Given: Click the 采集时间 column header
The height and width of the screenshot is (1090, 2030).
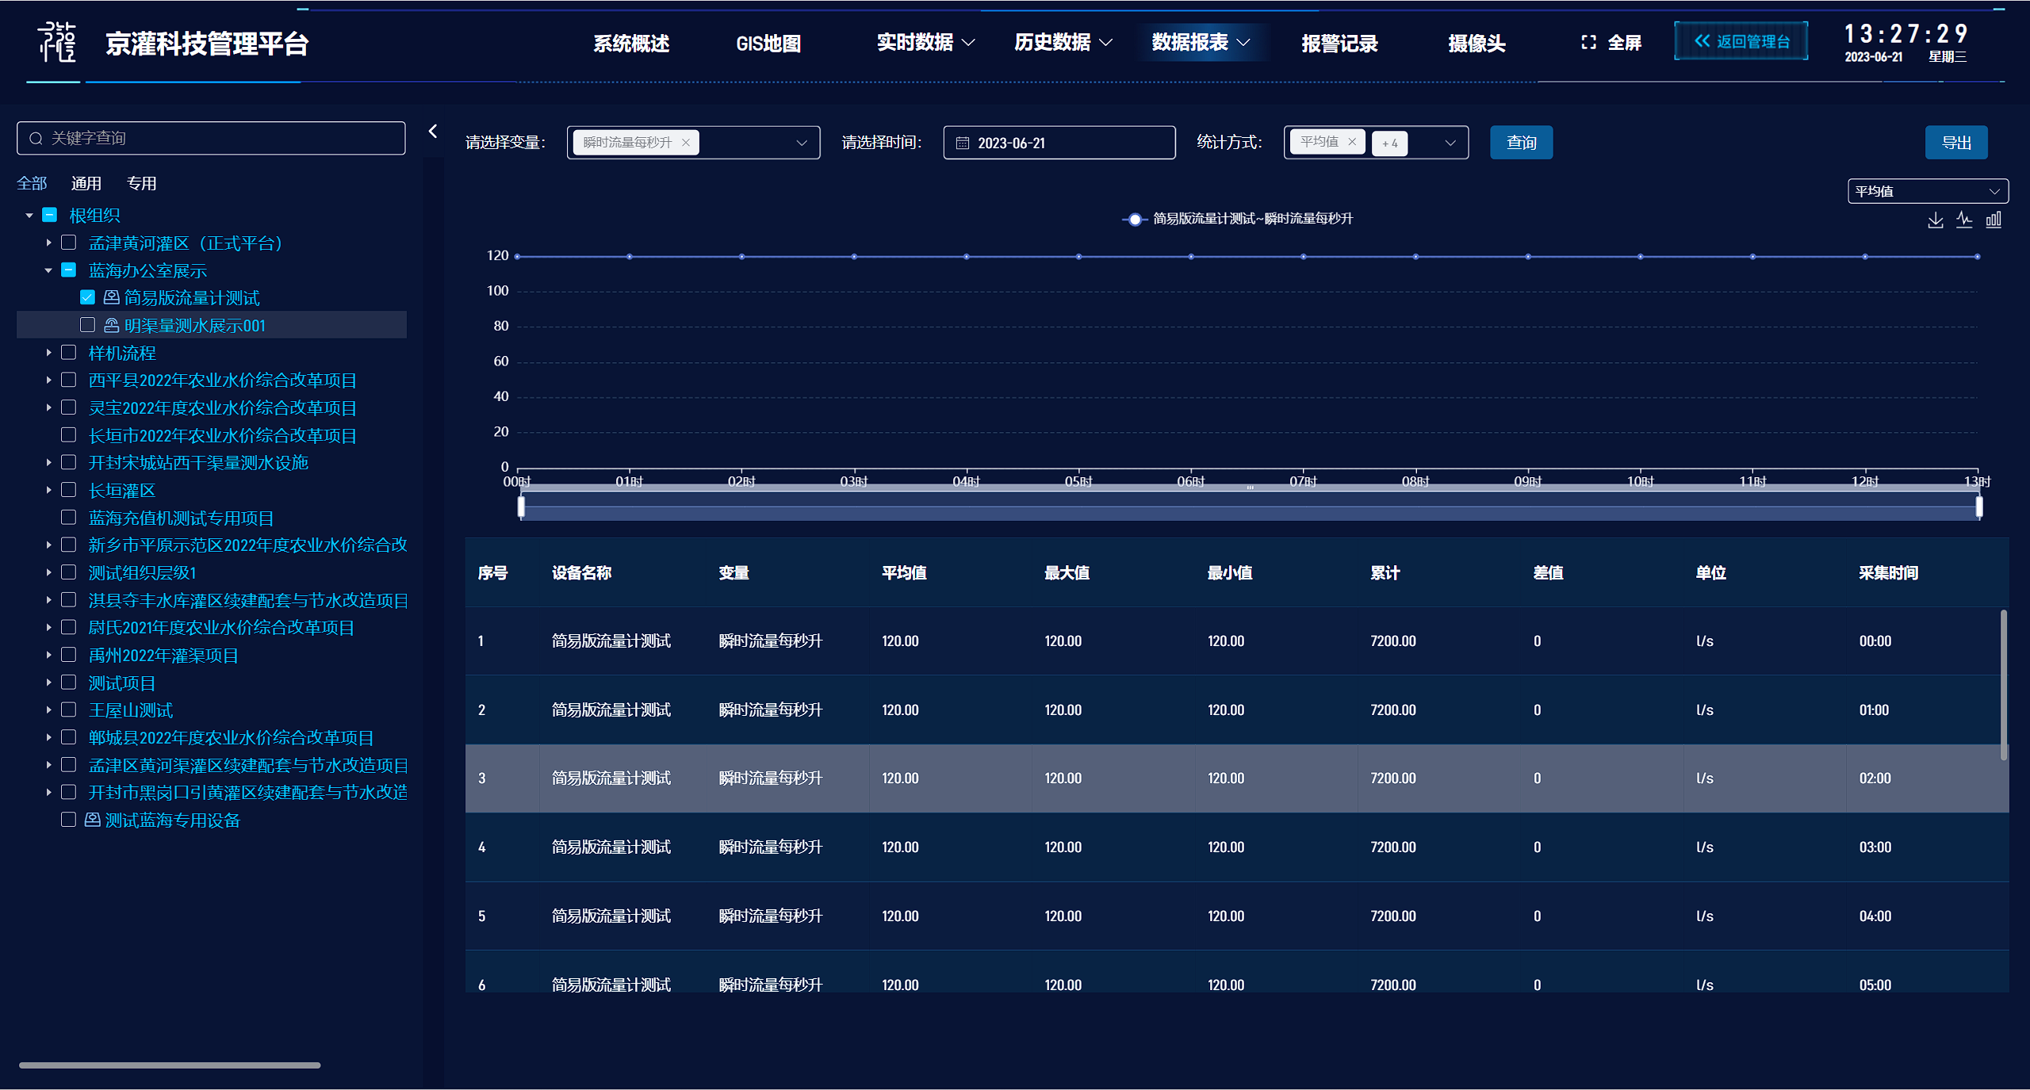Looking at the screenshot, I should [1888, 572].
